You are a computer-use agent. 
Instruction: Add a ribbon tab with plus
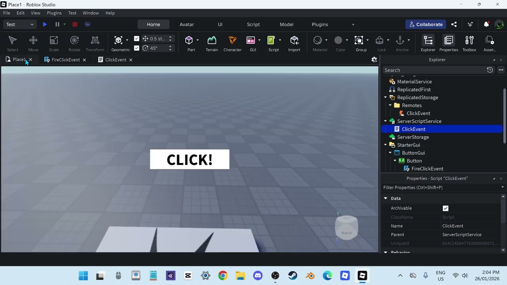pyautogui.click(x=353, y=25)
